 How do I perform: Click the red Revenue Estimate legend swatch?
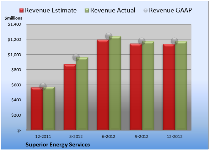click(21, 11)
